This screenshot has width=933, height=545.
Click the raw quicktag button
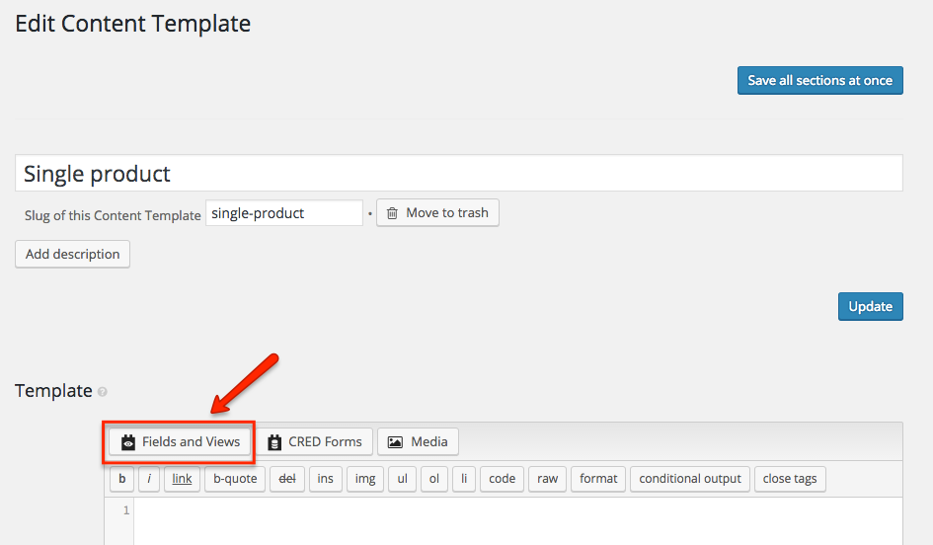point(547,479)
